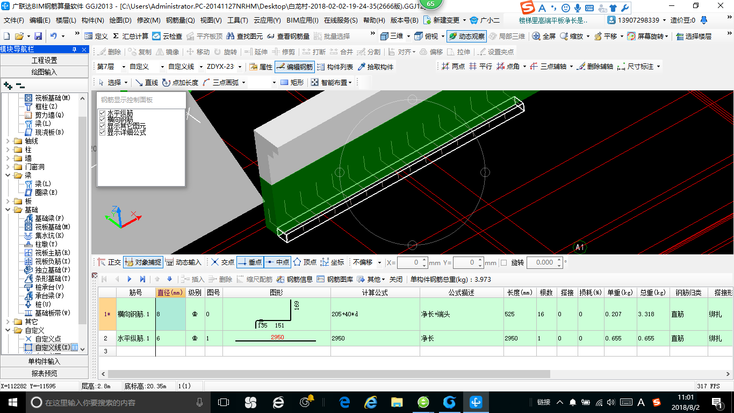Expand the 其它 tree node

coord(8,322)
